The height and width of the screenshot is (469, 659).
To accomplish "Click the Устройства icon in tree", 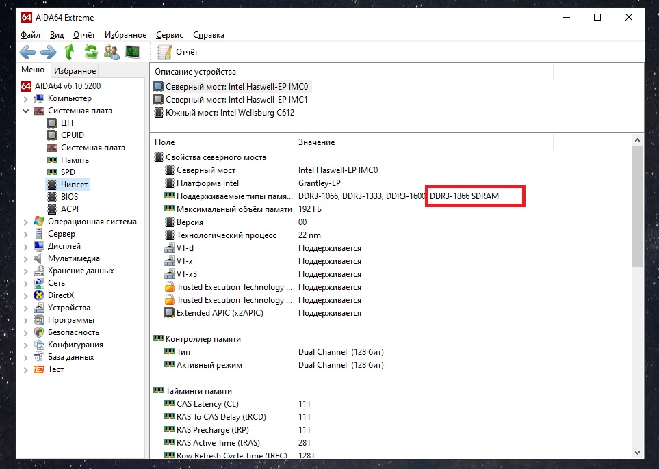I will point(39,308).
